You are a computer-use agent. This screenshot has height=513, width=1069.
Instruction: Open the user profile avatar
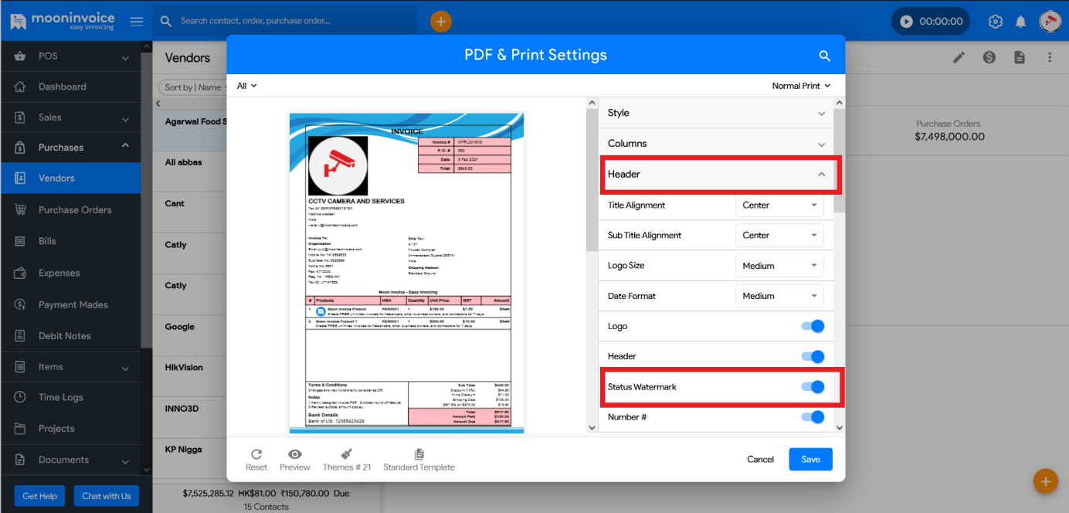[1050, 21]
